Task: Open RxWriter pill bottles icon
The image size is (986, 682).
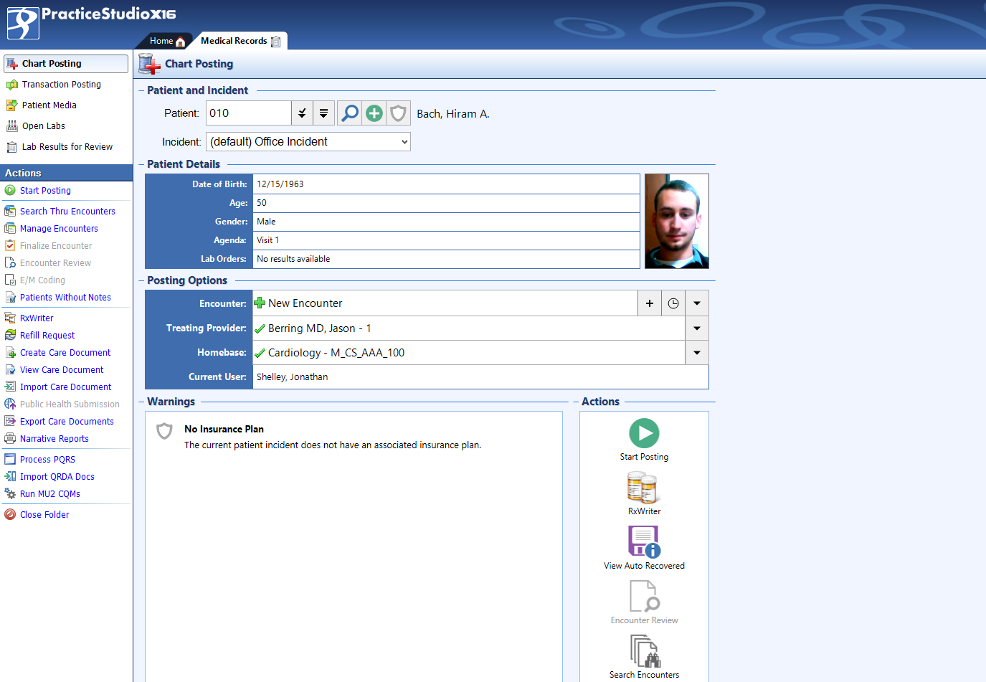Action: click(643, 488)
